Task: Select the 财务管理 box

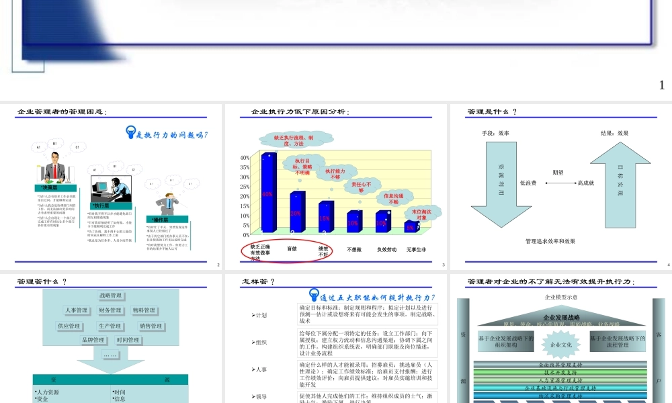Action: pyautogui.click(x=110, y=310)
